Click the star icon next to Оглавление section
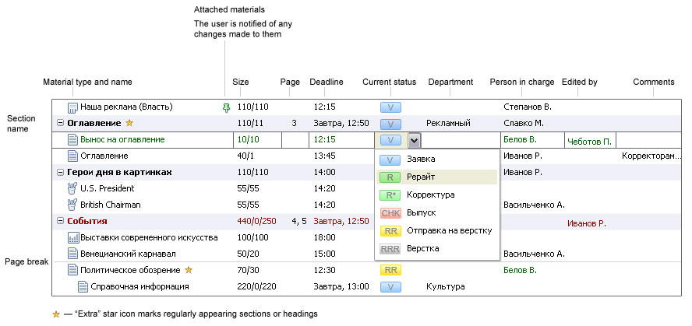Image resolution: width=692 pixels, height=326 pixels. tap(130, 123)
